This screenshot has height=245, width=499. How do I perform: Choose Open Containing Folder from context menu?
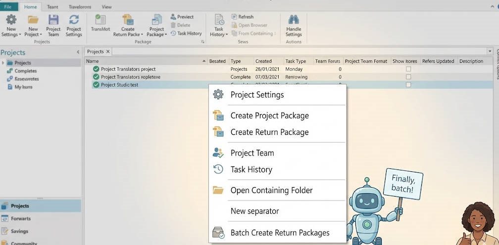point(277,190)
